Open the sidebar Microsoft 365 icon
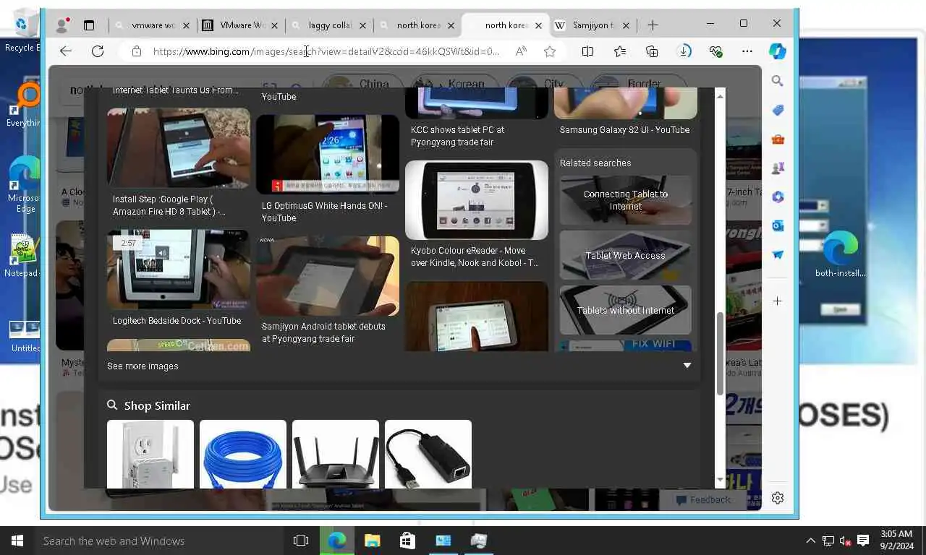This screenshot has height=555, width=926. tap(778, 197)
